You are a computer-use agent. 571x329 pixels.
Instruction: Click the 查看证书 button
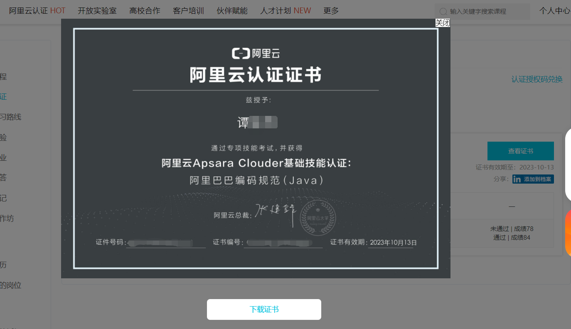[x=520, y=151]
